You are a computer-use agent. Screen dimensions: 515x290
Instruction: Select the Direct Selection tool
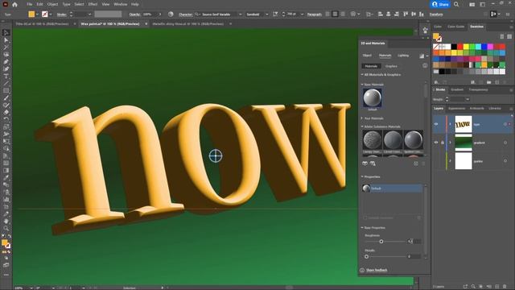[x=6, y=40]
